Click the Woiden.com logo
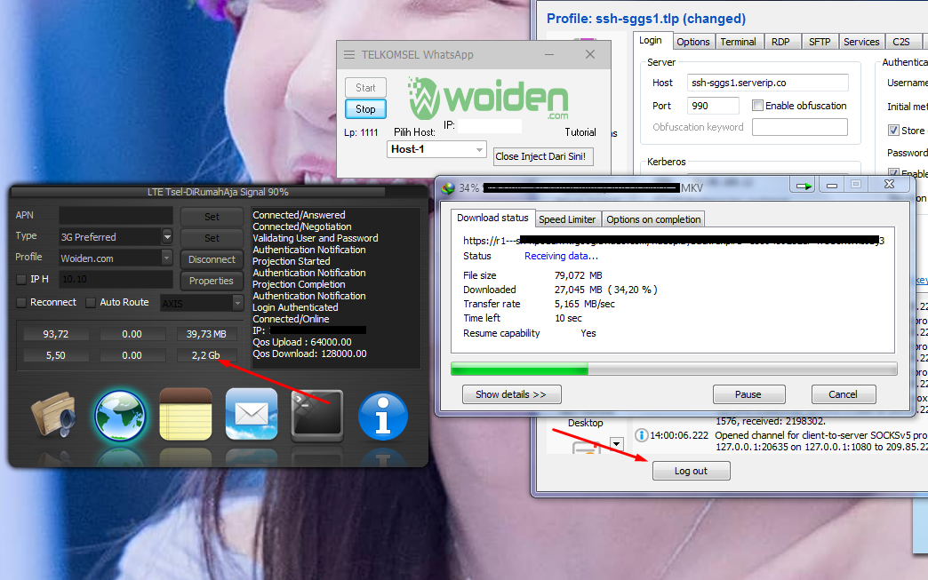The image size is (928, 580). (488, 98)
